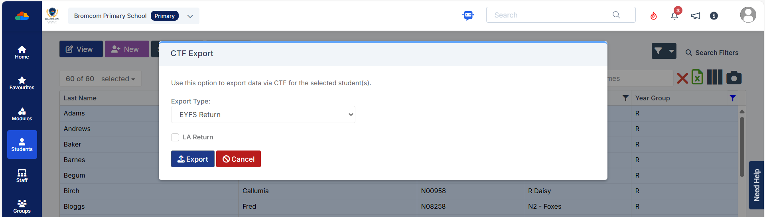Open the notifications bell
The width and height of the screenshot is (765, 217).
(x=674, y=16)
